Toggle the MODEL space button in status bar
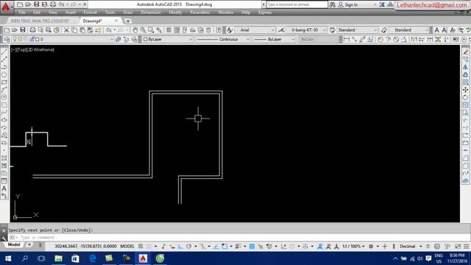This screenshot has height=265, width=471. click(127, 247)
